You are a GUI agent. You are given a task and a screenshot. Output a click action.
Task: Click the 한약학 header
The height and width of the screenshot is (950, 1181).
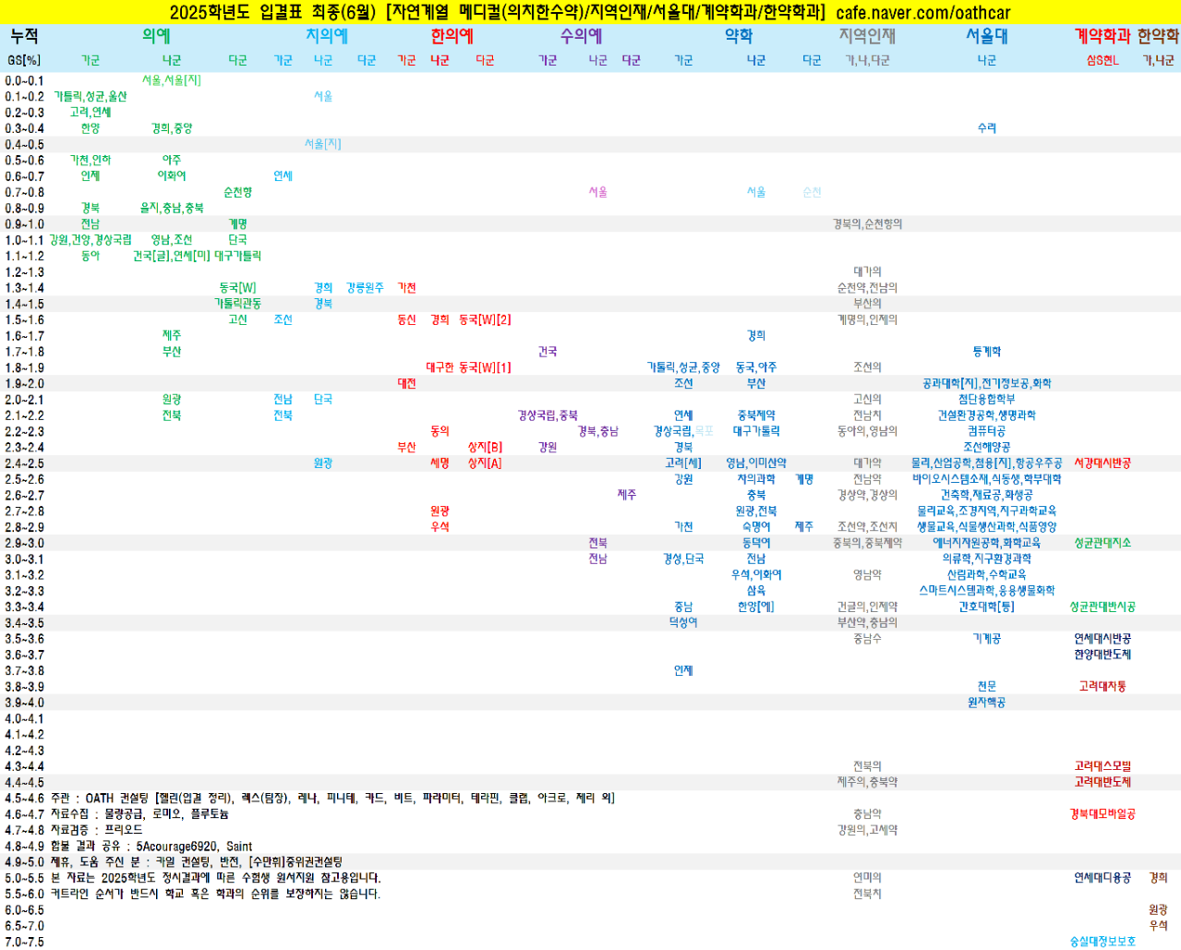coord(1158,36)
